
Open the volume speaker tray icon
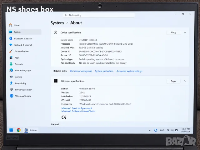tap(172, 130)
